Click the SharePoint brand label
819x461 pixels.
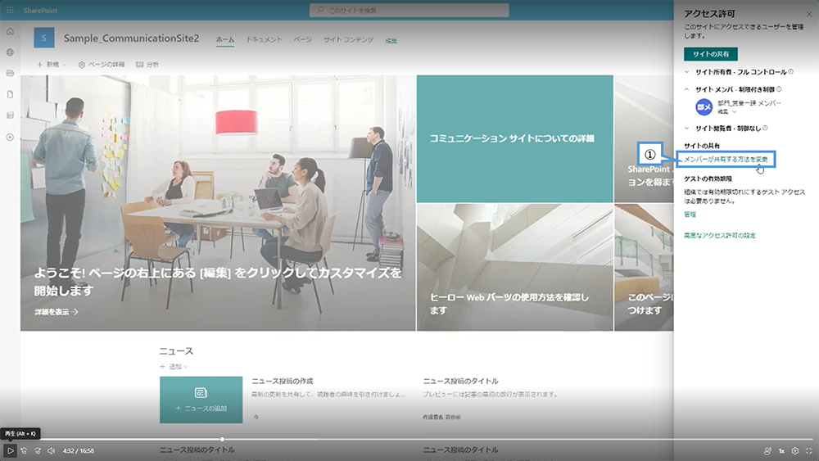pyautogui.click(x=40, y=11)
